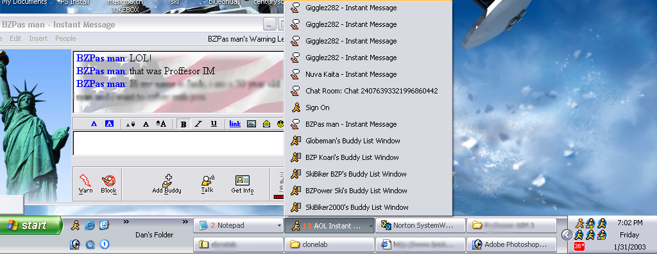Open SkiBiker2000's Buddy List Window

368,207
